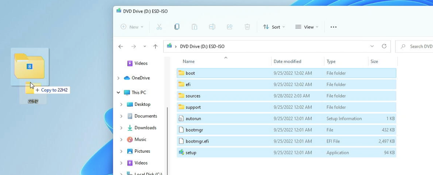Click the drive icon in address bar

click(169, 46)
